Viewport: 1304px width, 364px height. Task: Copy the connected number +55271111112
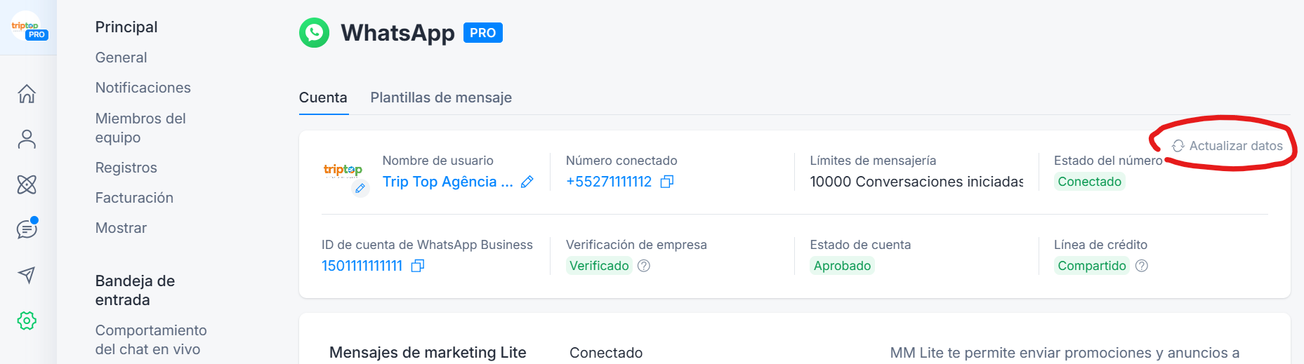pos(667,182)
